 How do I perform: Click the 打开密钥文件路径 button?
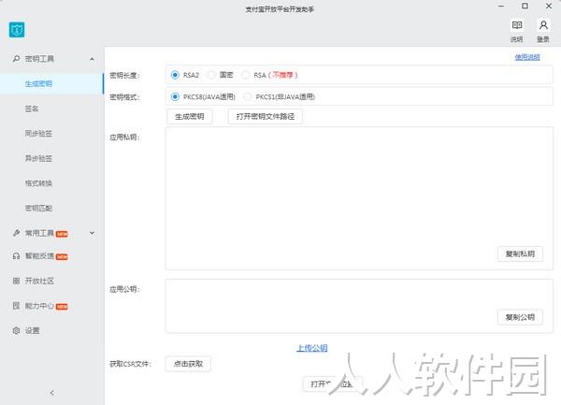266,117
